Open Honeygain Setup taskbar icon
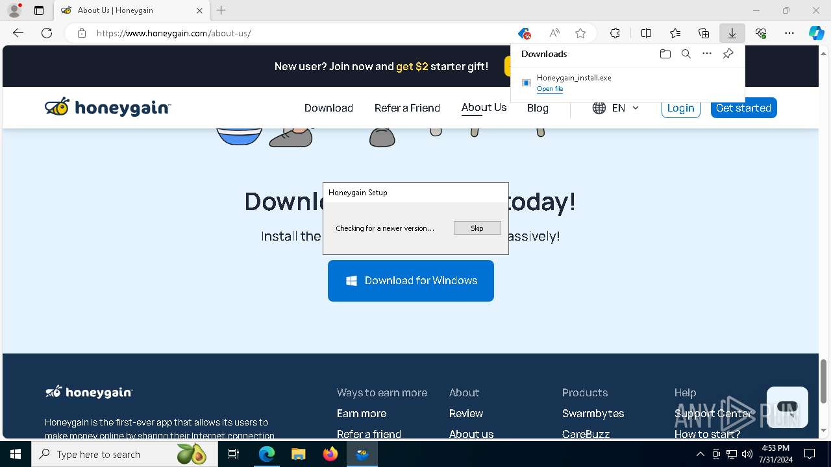This screenshot has width=831, height=467. tap(362, 454)
